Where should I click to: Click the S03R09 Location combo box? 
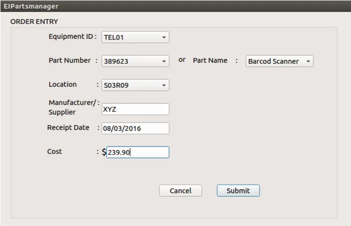(x=135, y=85)
